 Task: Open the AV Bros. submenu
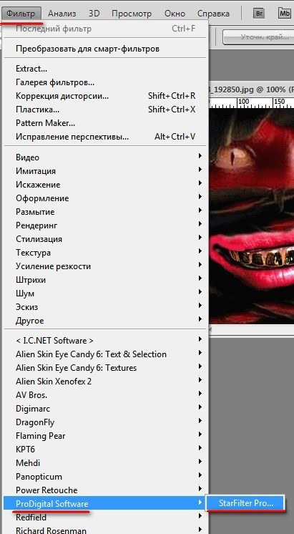[x=105, y=394]
